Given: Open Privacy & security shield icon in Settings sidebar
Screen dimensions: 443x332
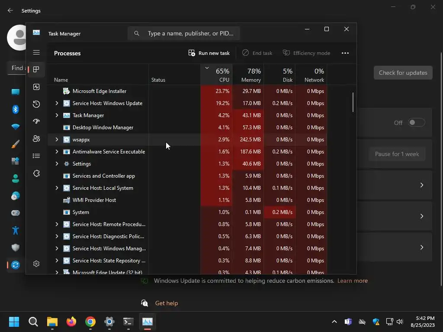Looking at the screenshot, I should tap(16, 248).
